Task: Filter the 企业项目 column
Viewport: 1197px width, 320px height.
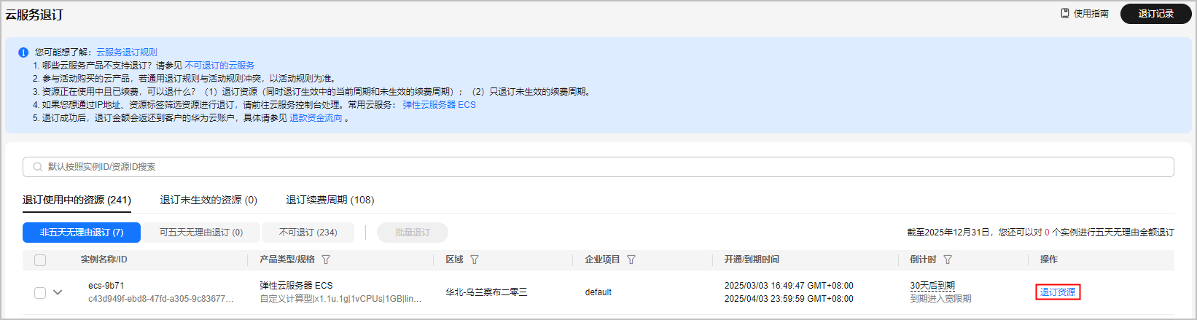Action: (x=631, y=259)
